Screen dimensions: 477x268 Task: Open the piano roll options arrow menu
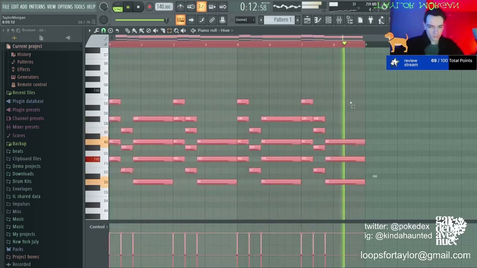(89, 31)
